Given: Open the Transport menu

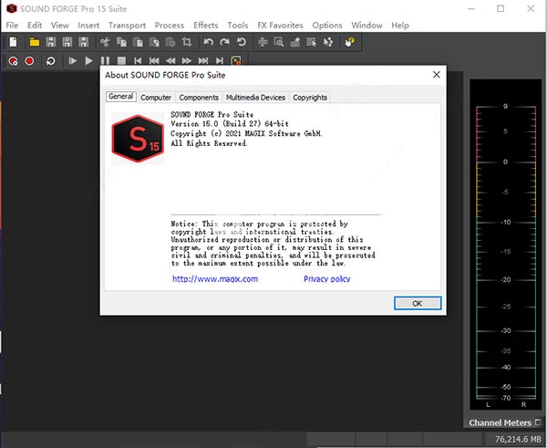Looking at the screenshot, I should click(x=127, y=26).
